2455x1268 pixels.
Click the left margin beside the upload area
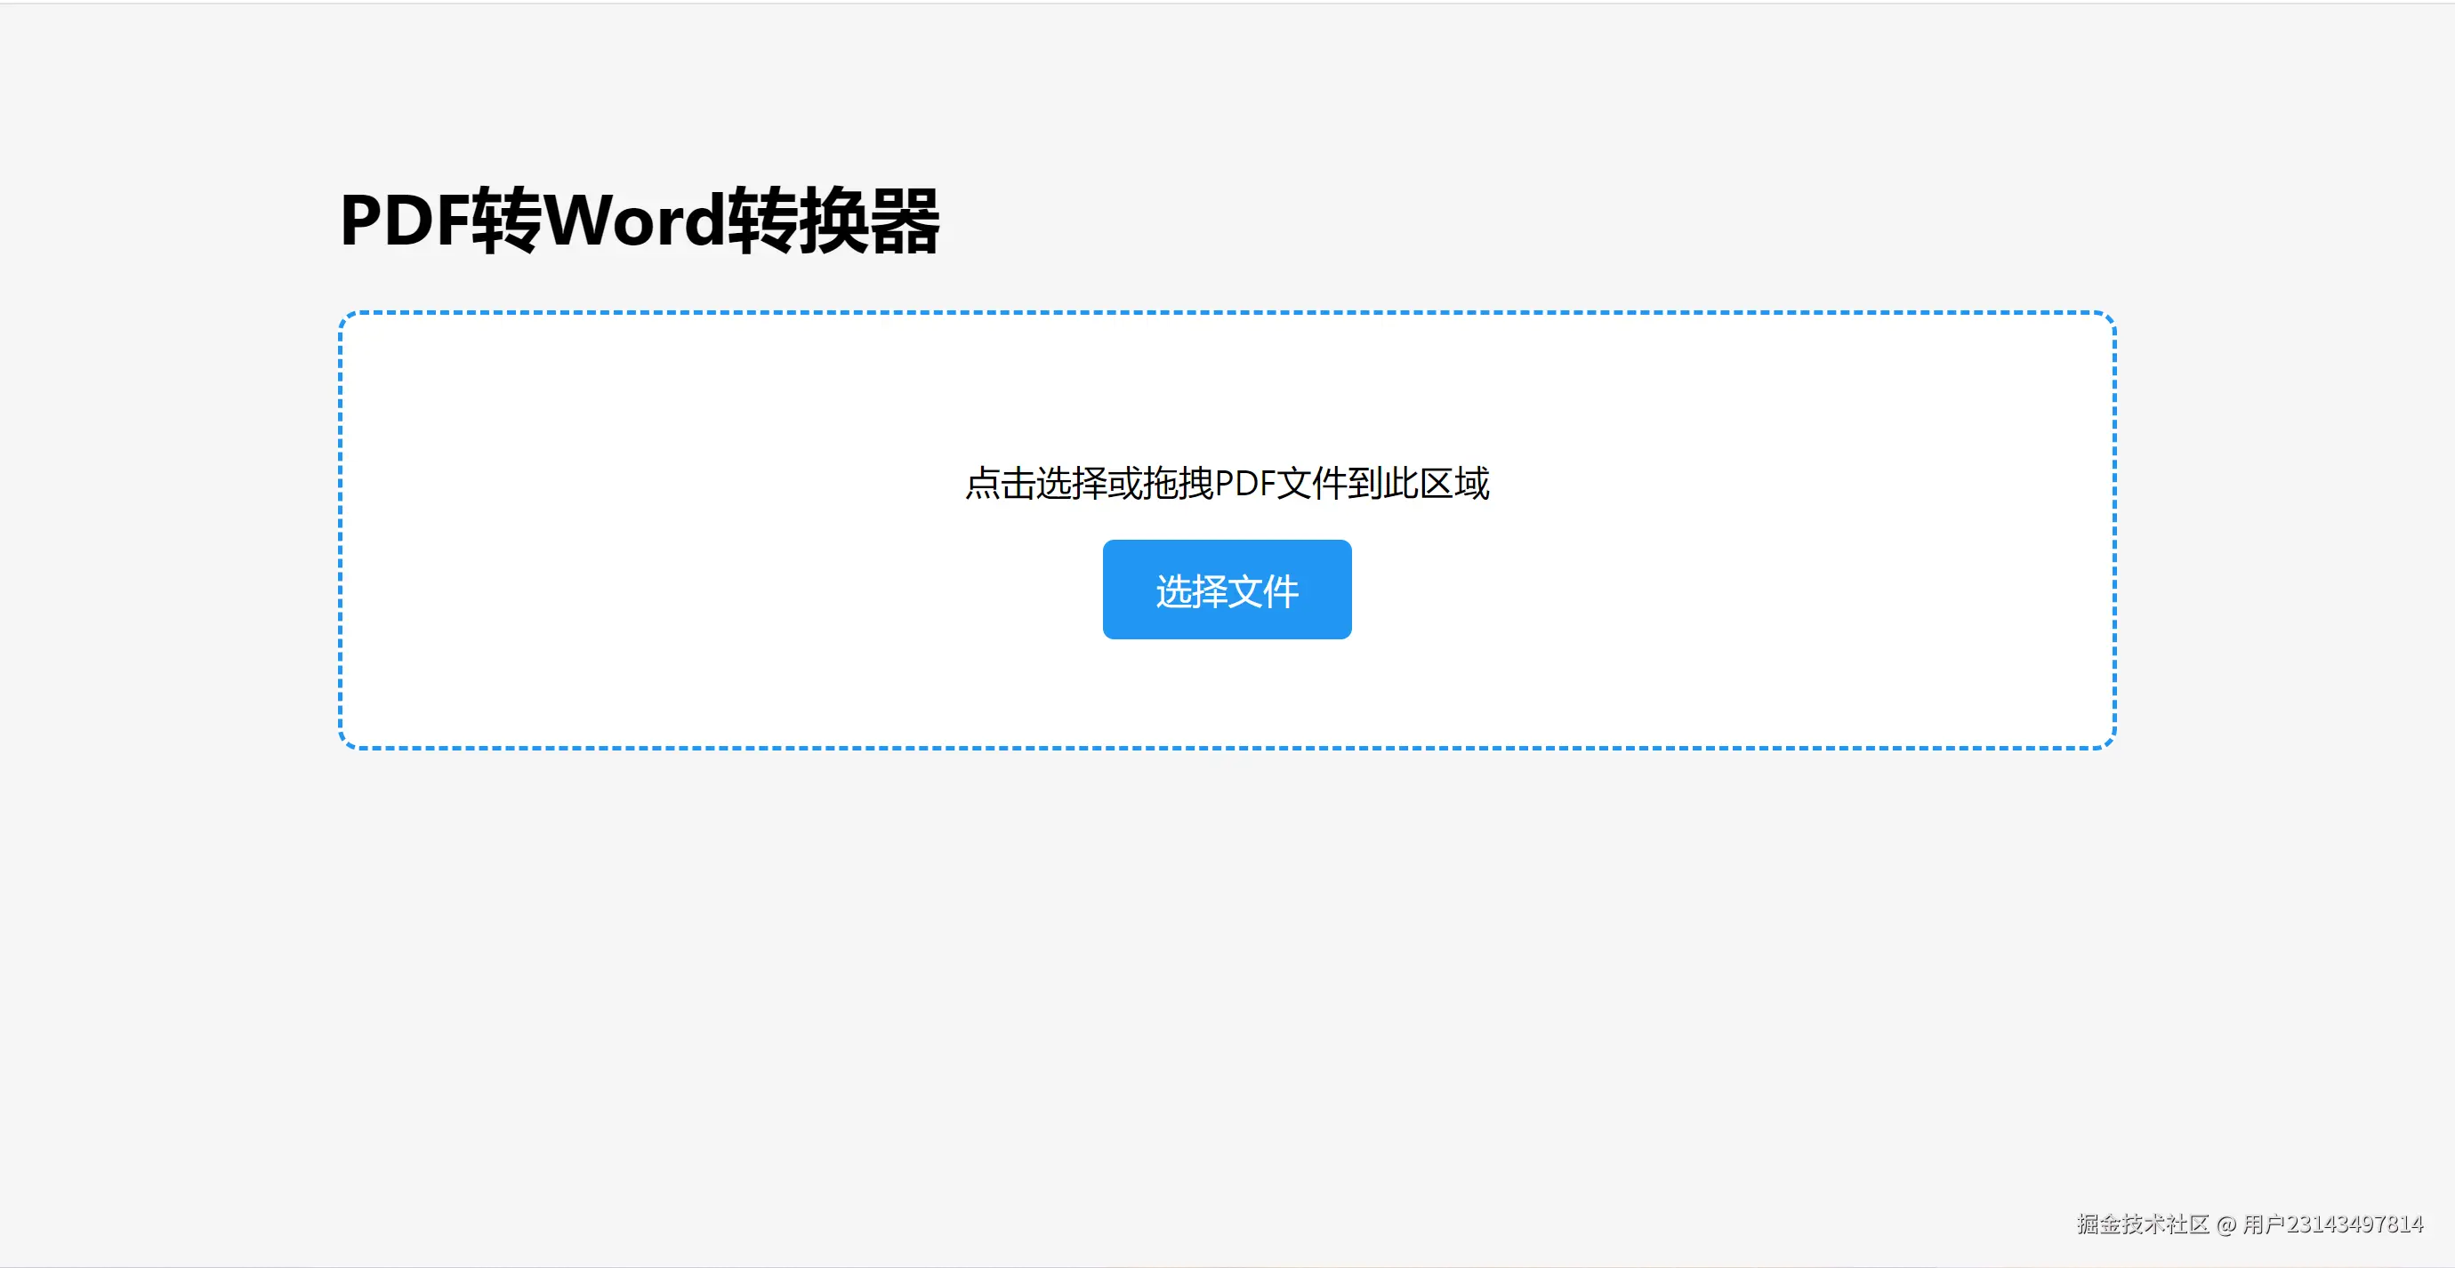[172, 524]
